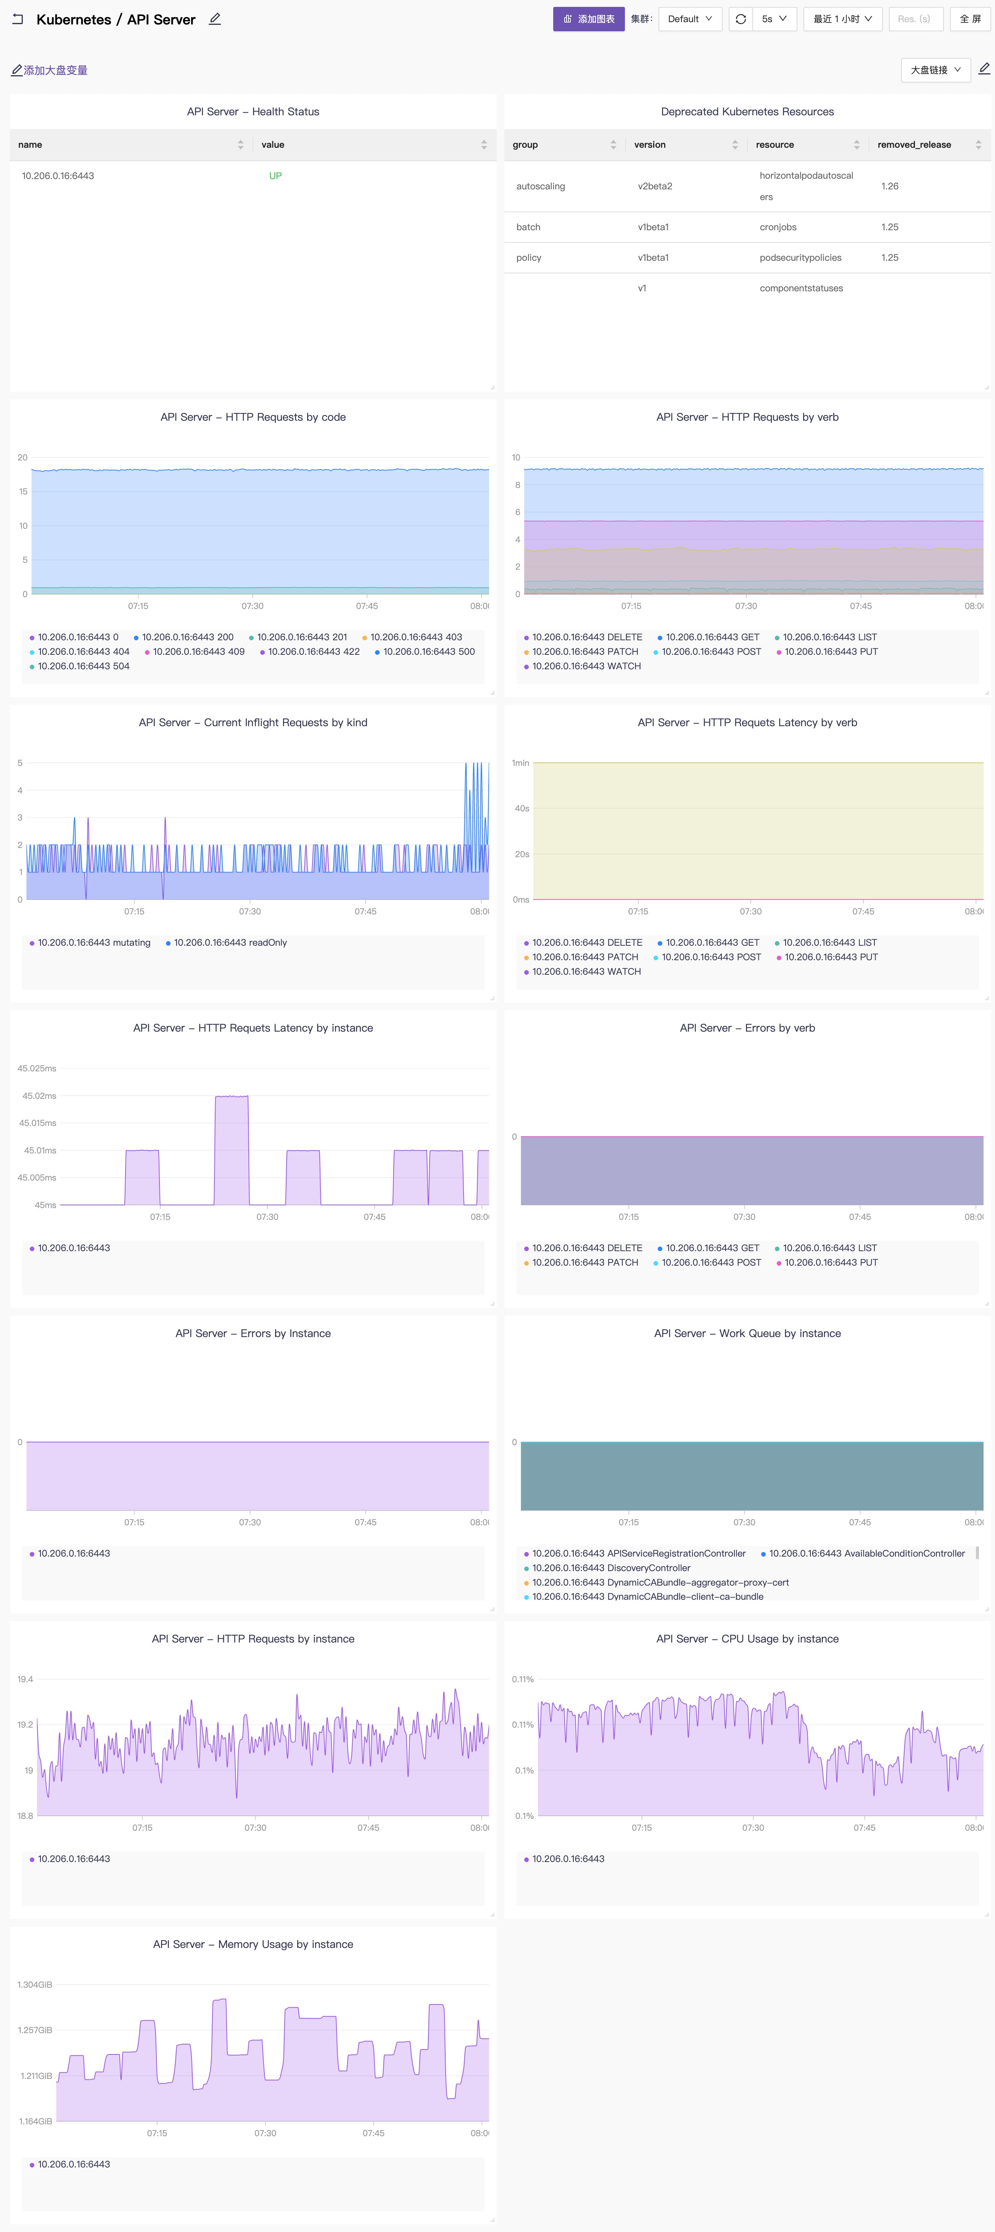Click the 全屏 fullscreen button
Screen dimensions: 995x2232
coord(970,18)
